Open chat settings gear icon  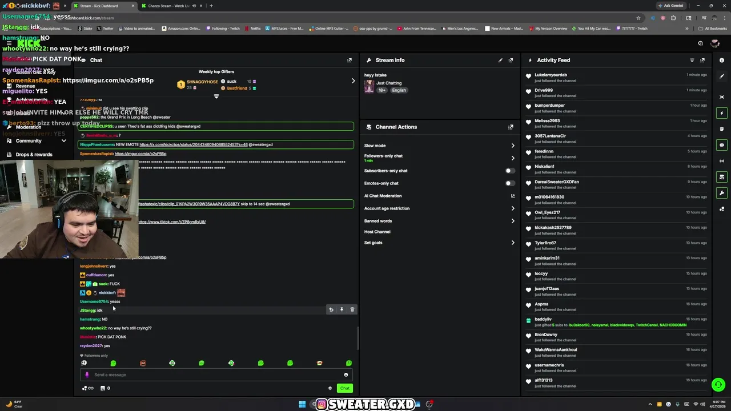pos(330,388)
